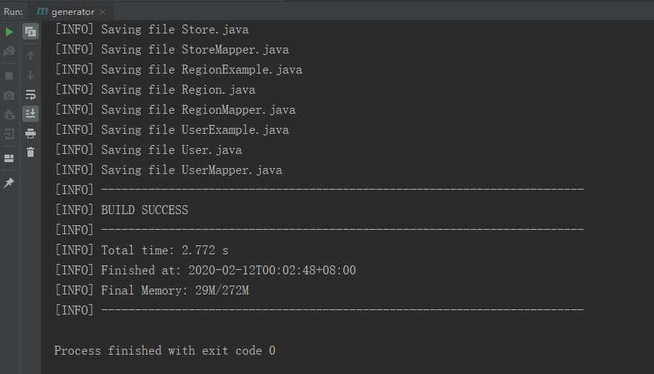Click the BUILD SUCCESS console line
654x374 pixels.
(x=145, y=210)
